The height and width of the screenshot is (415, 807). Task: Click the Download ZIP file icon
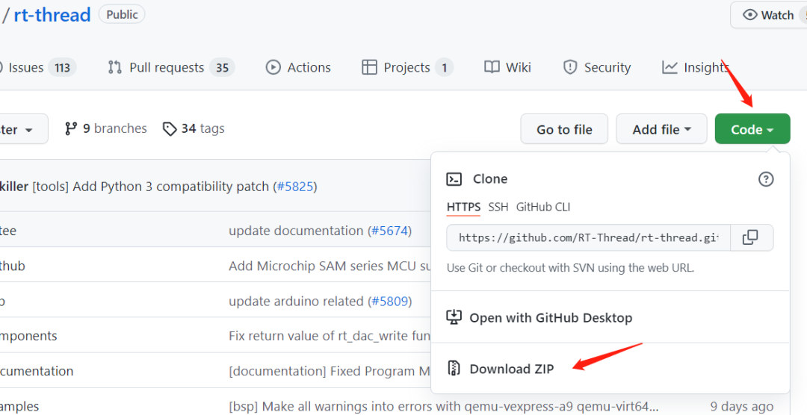[454, 369]
